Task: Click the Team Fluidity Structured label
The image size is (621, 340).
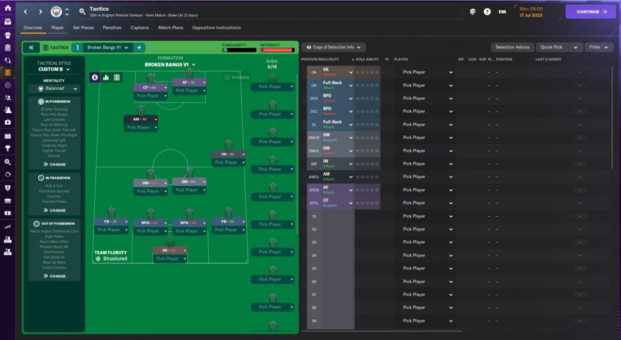Action: pos(111,256)
